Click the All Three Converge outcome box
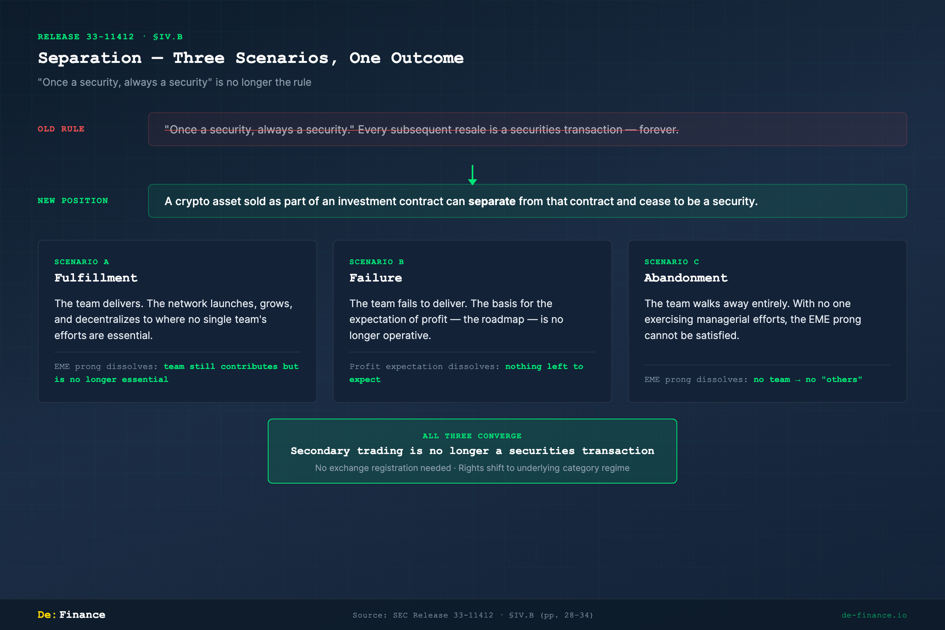Screen dimensions: 945x630 coord(472,451)
